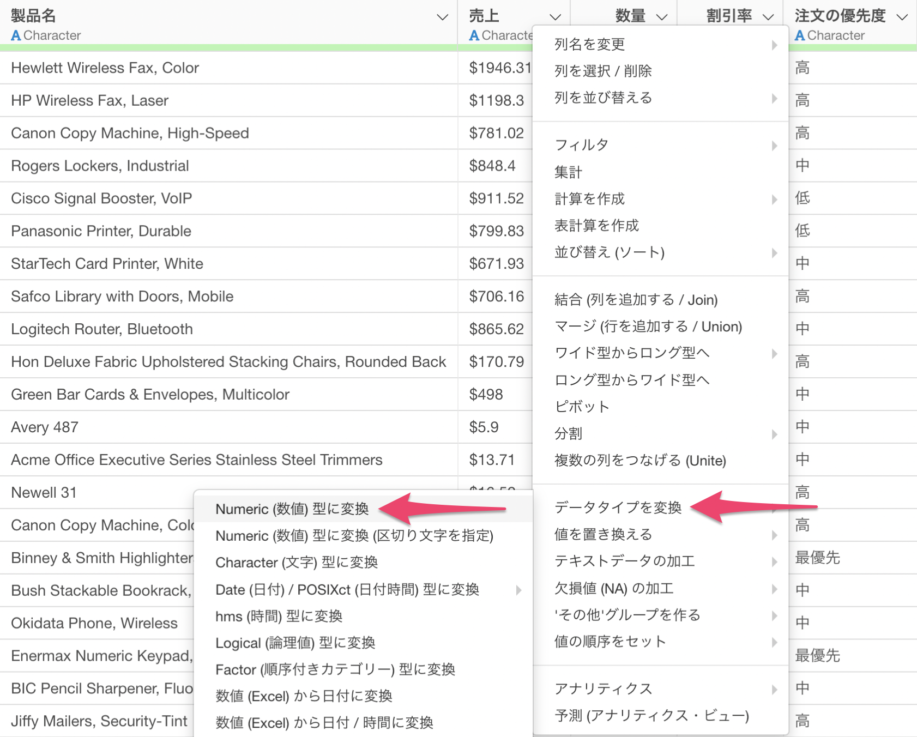Open the 割引率 column dropdown chevron

click(x=768, y=17)
